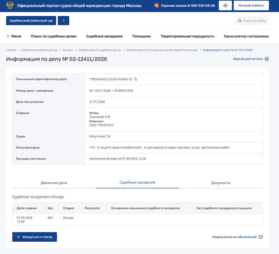Viewport: 279px width, 254px height.
Task: Click the hearing date 07.09.2026 12:00 cell
Action: pos(25,220)
